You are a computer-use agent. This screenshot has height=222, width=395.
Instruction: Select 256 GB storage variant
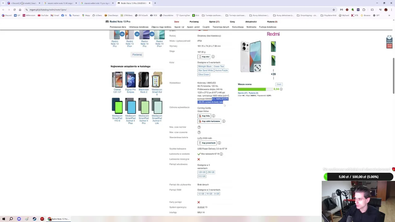pyautogui.click(x=211, y=172)
